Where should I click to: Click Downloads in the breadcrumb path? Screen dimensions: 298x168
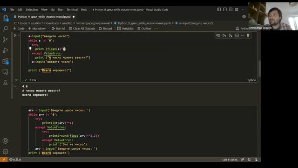pos(52,23)
